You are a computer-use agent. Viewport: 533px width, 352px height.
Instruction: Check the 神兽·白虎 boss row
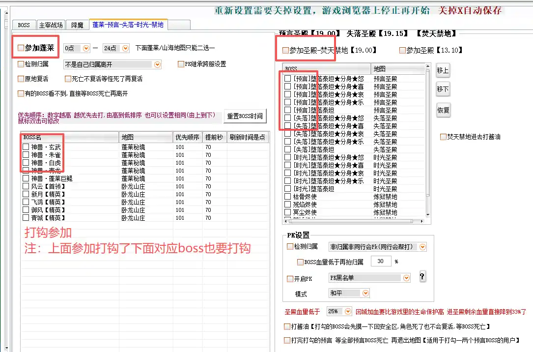(26, 163)
